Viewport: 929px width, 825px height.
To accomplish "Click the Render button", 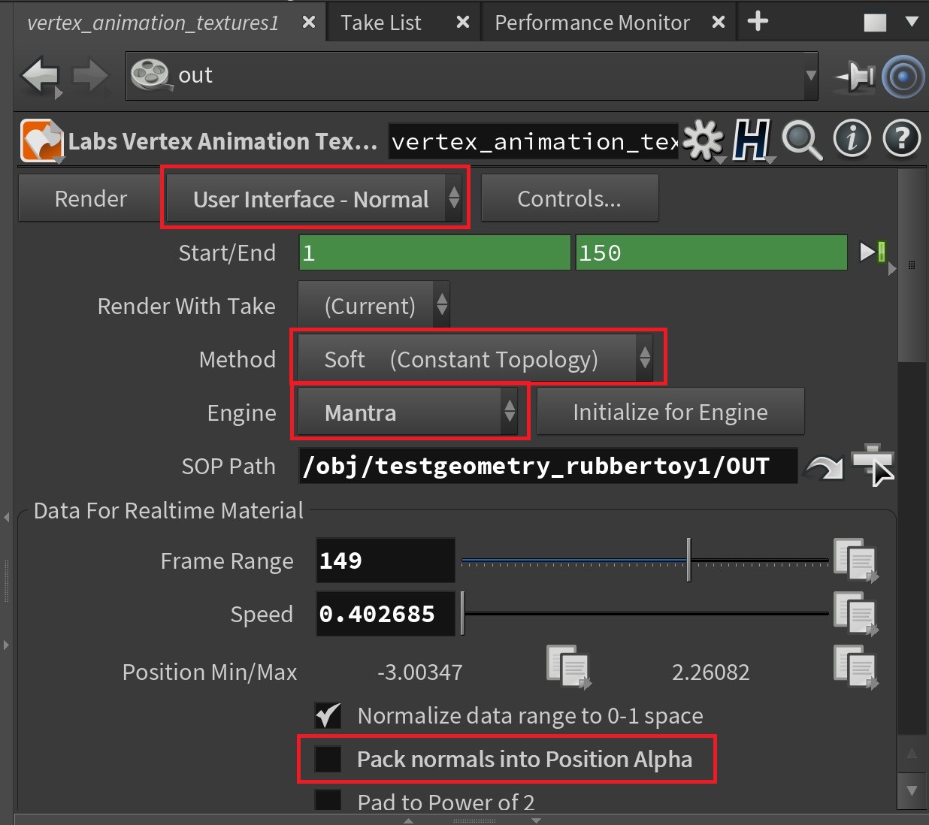I will click(90, 198).
